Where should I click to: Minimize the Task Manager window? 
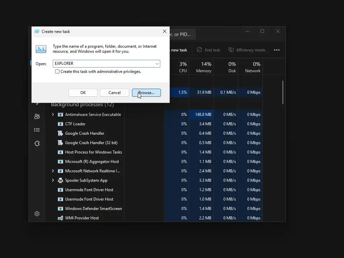[x=247, y=31]
